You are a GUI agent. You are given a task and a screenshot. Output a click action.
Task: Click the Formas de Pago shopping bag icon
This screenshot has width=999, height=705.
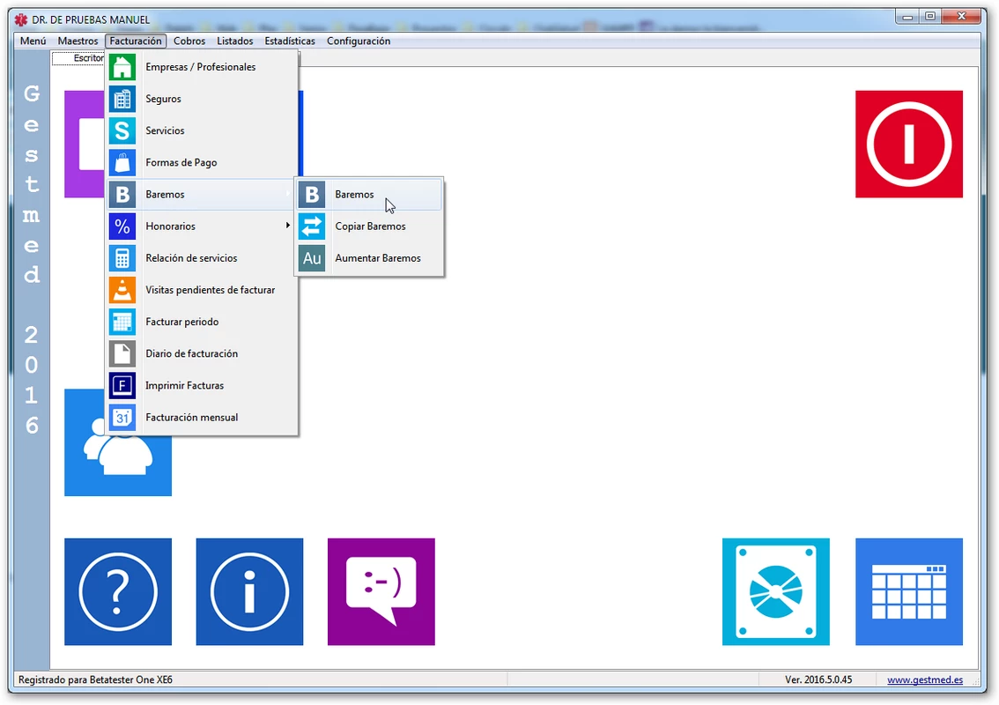coord(122,162)
